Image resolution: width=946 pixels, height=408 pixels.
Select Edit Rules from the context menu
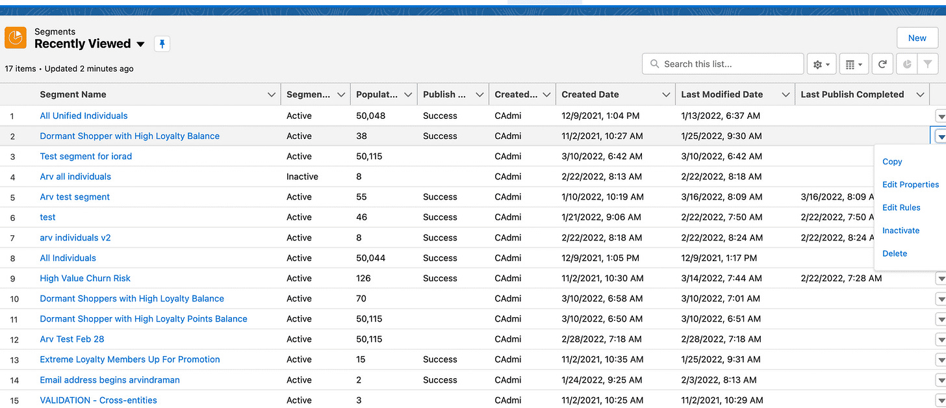click(x=901, y=207)
